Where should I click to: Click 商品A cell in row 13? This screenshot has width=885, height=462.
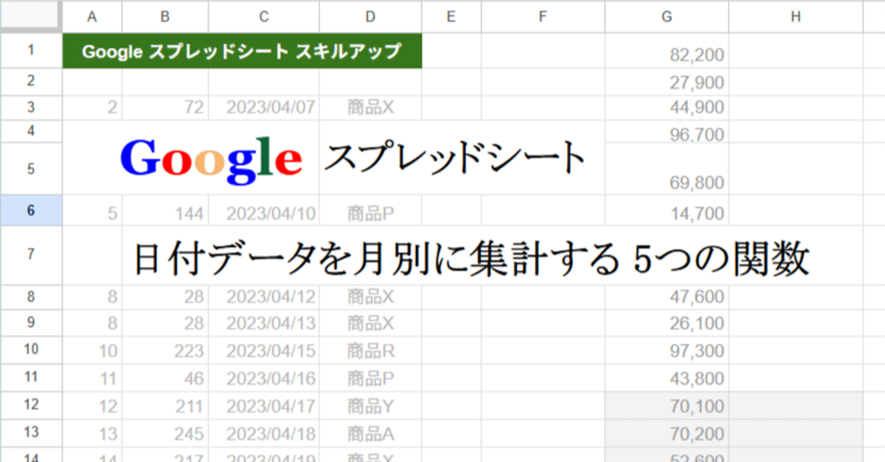tap(370, 432)
